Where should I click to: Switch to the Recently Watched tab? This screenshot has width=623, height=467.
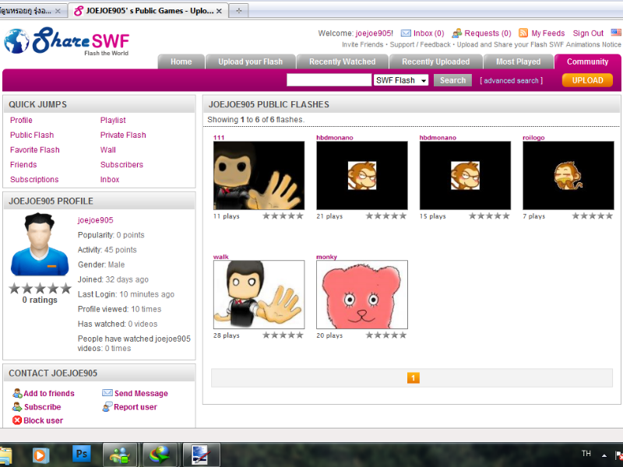tap(343, 61)
